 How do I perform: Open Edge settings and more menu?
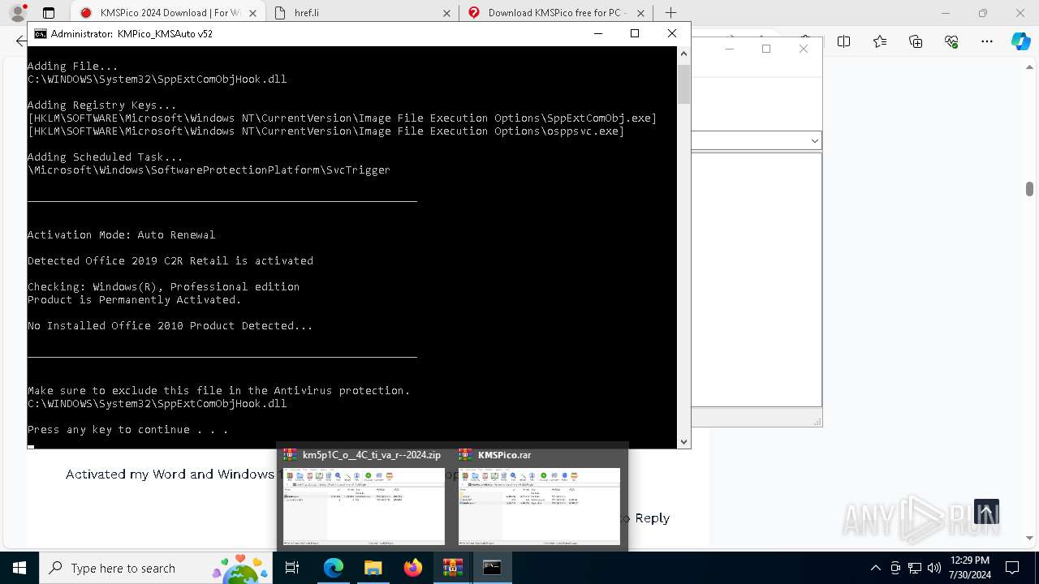[x=987, y=41]
